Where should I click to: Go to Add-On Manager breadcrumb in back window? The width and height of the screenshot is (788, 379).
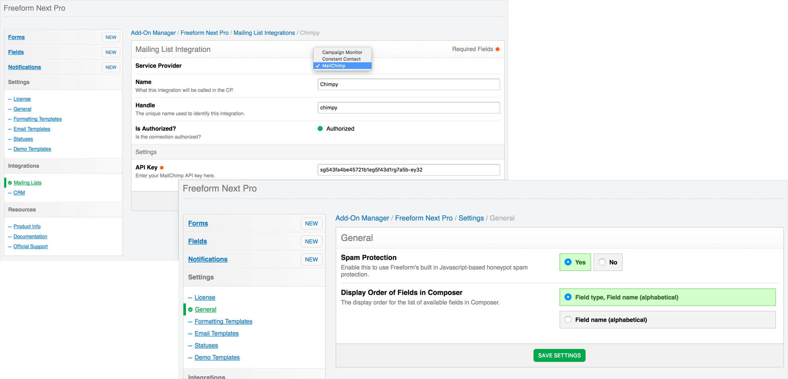click(x=153, y=33)
